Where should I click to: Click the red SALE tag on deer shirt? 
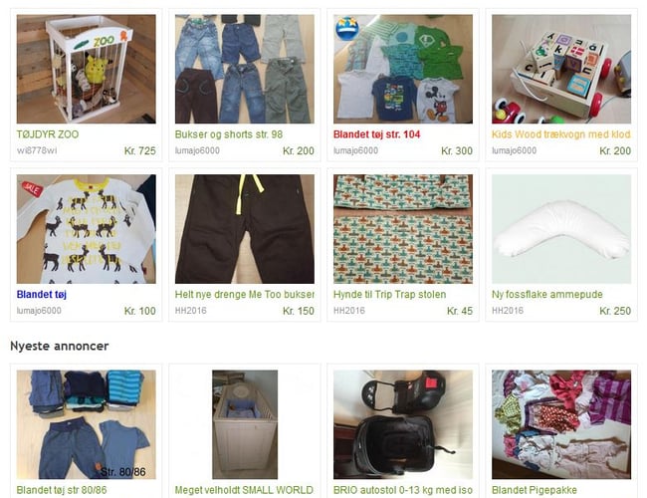click(32, 189)
